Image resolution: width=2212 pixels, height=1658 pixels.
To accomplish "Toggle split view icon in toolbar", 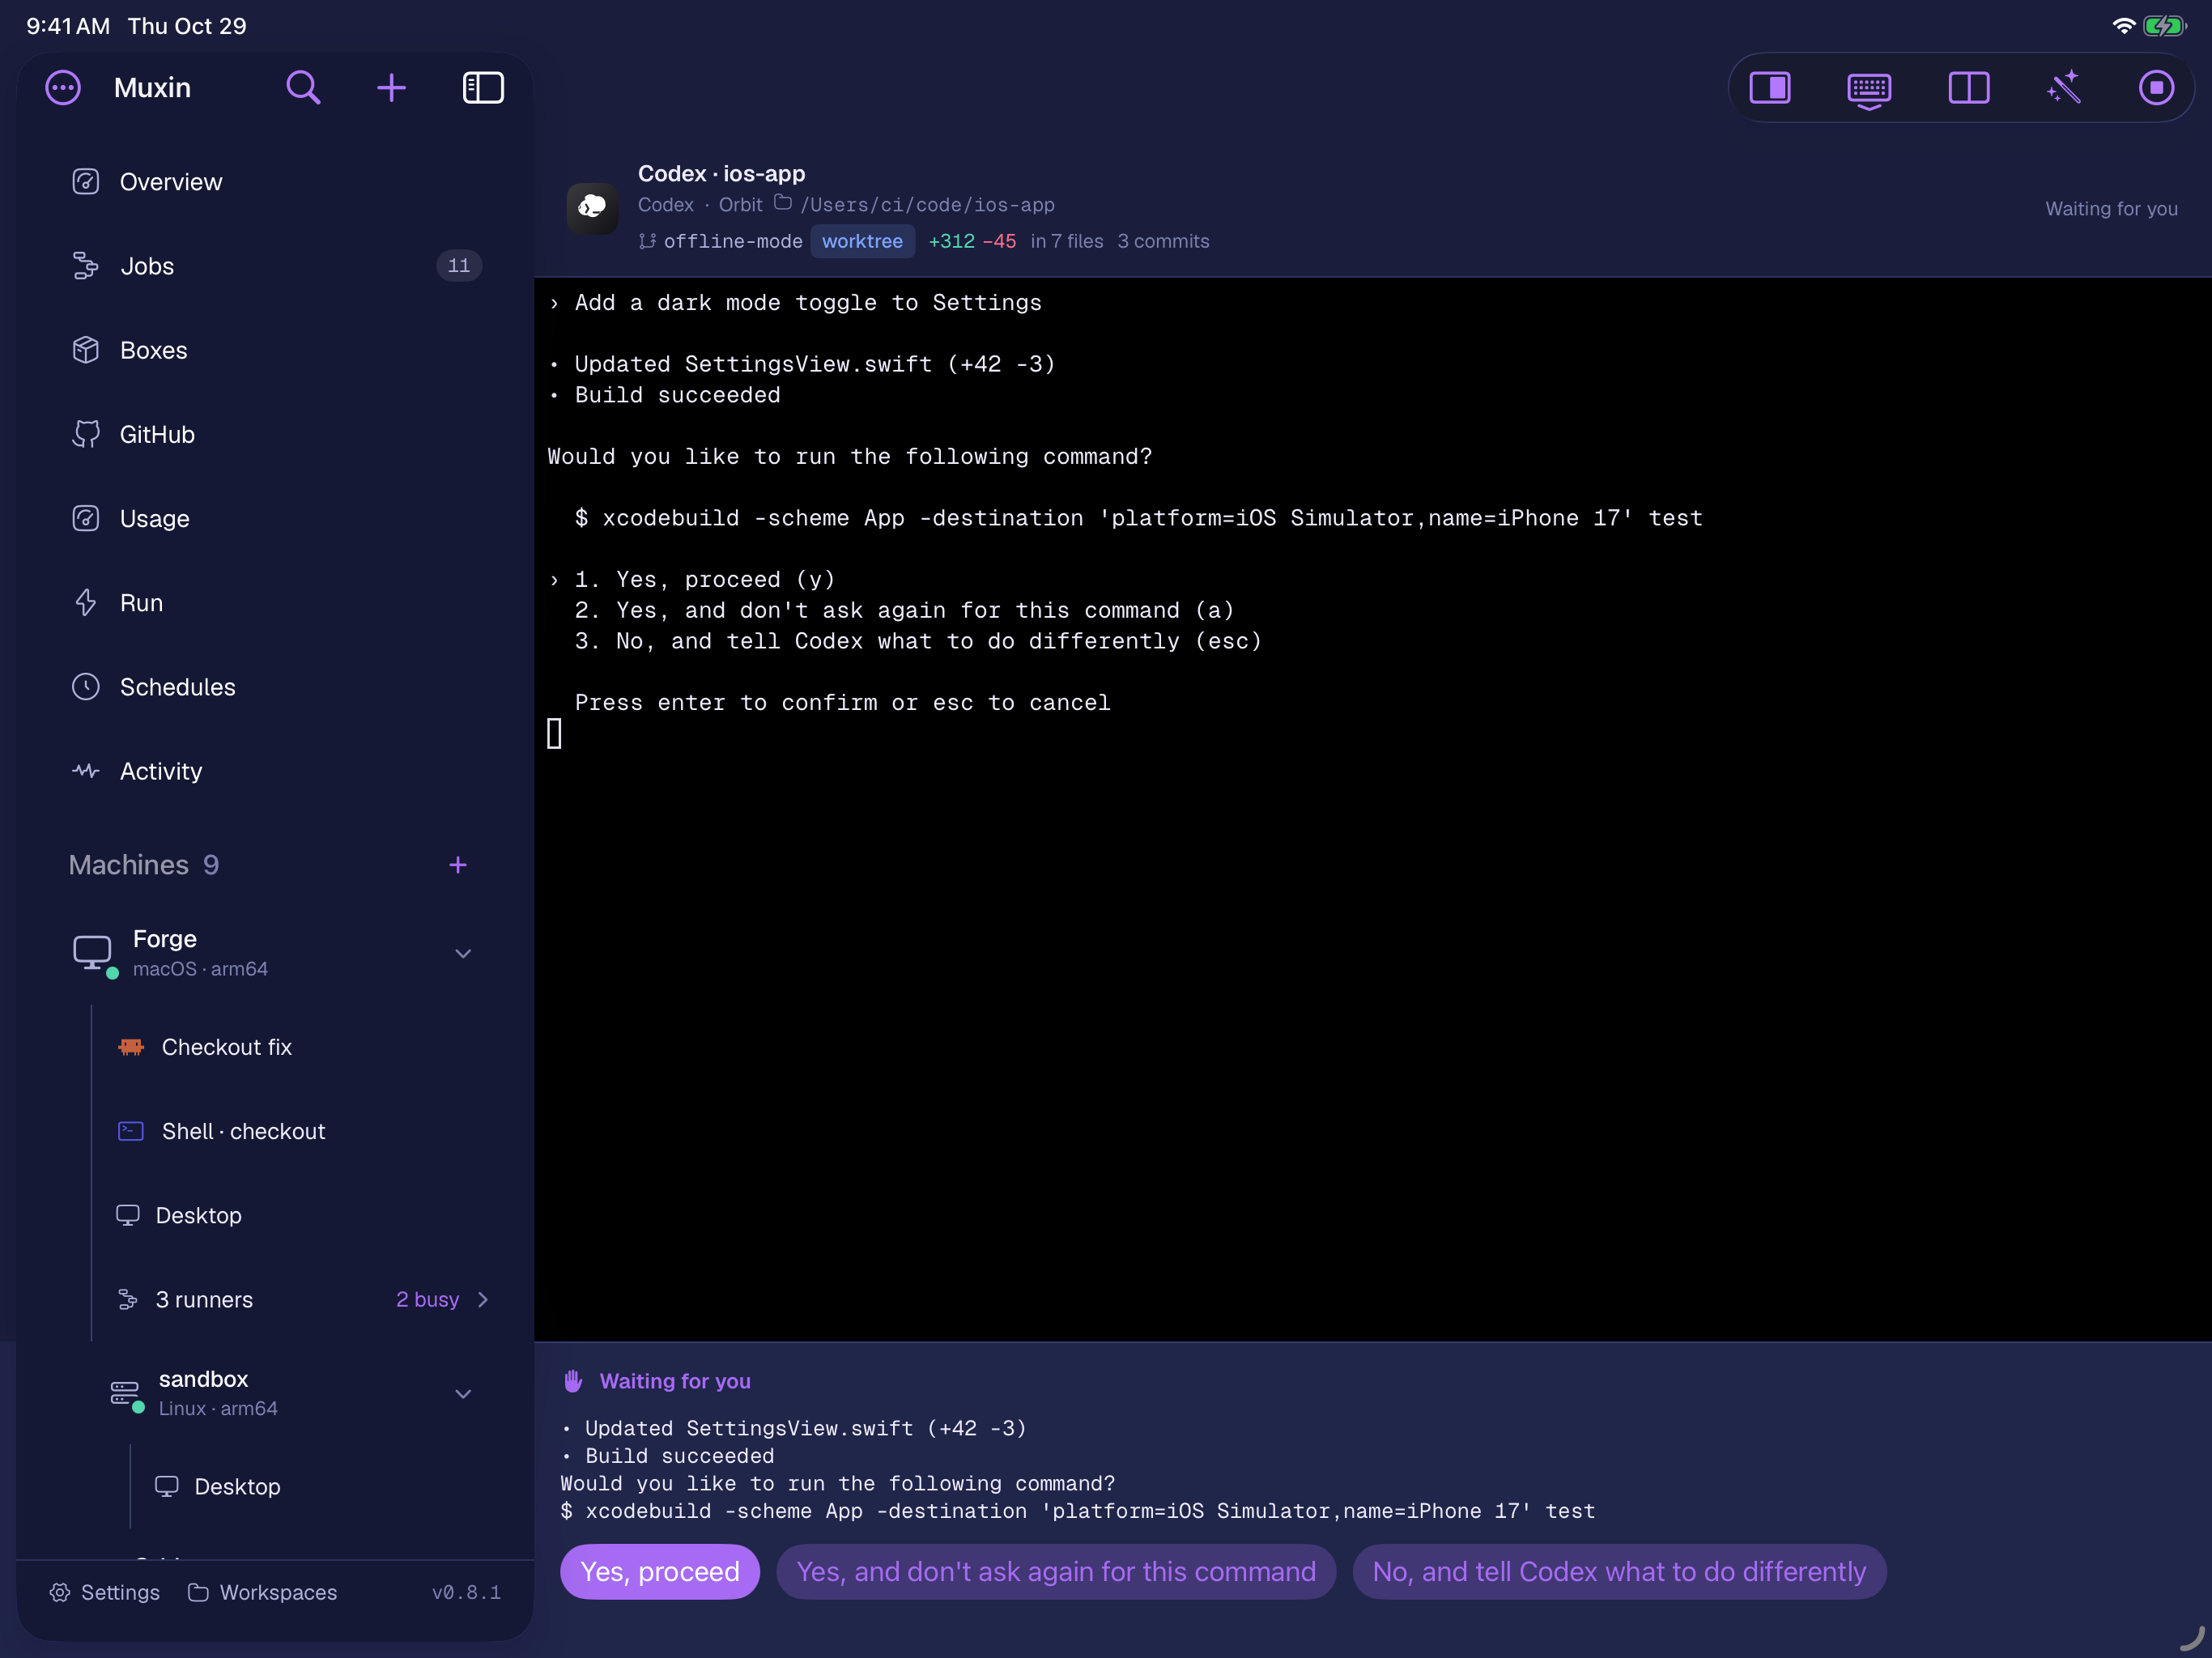I will (1969, 88).
